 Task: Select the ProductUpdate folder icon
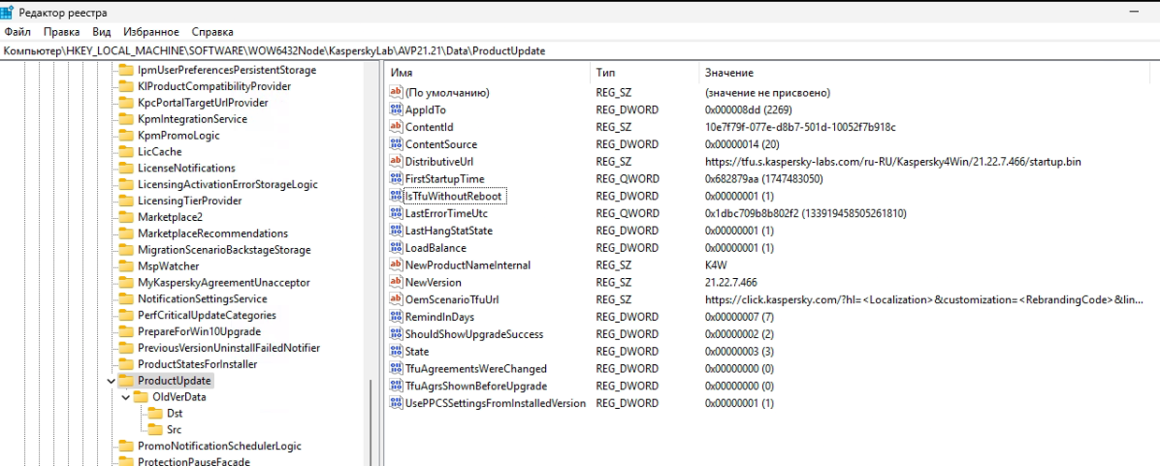pyautogui.click(x=126, y=381)
